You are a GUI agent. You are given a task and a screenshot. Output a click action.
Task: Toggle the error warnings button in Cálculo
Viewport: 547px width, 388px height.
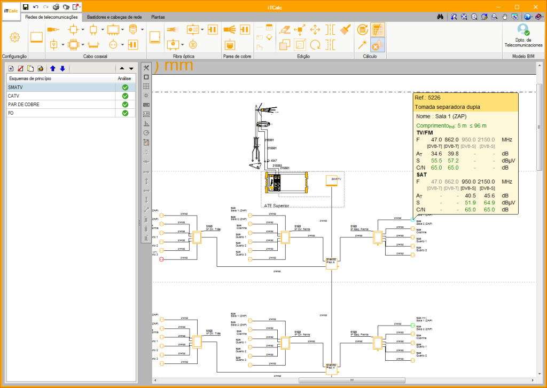[x=378, y=45]
